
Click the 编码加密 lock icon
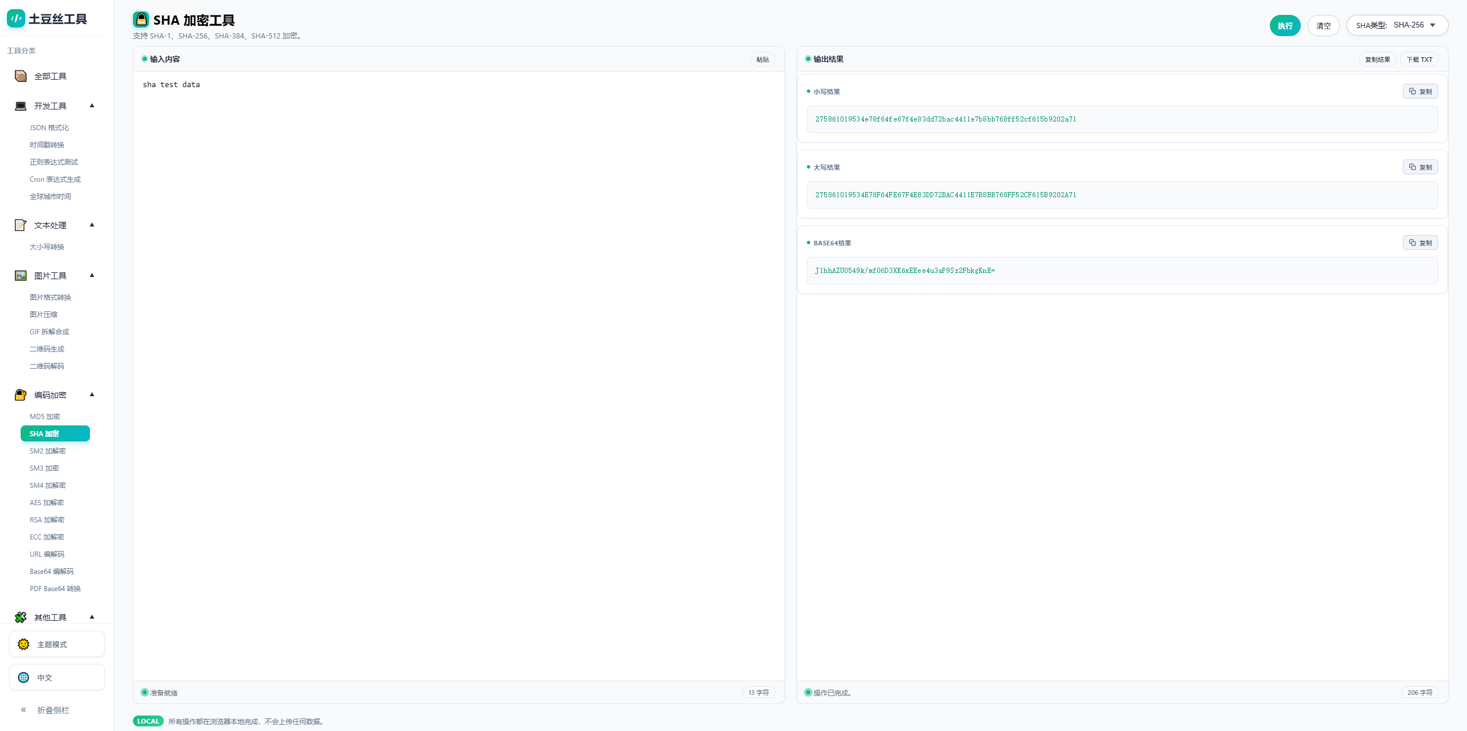(x=21, y=395)
